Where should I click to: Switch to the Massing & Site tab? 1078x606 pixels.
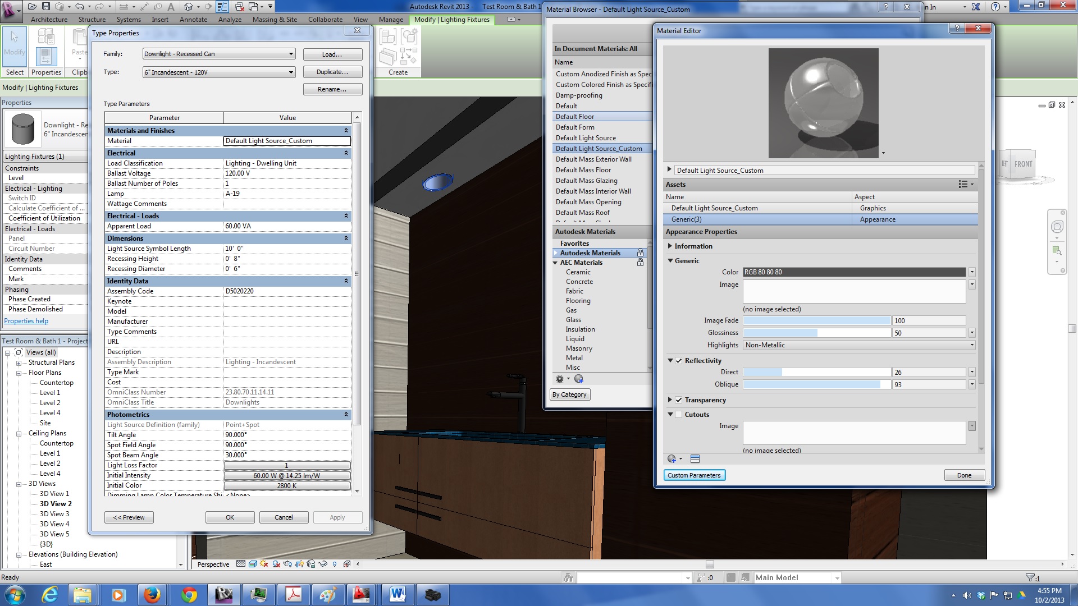tap(275, 19)
